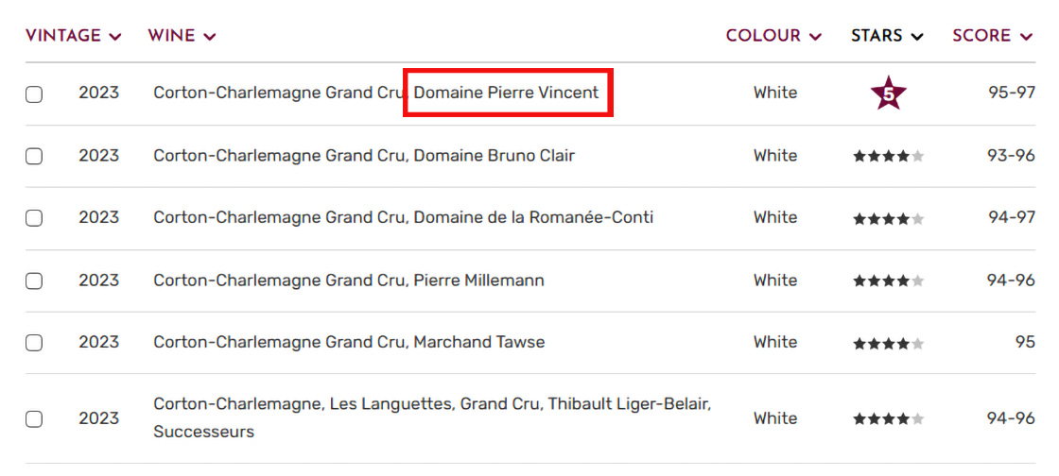Select the Marchand Tawse wine checkbox
The width and height of the screenshot is (1059, 476).
click(34, 343)
